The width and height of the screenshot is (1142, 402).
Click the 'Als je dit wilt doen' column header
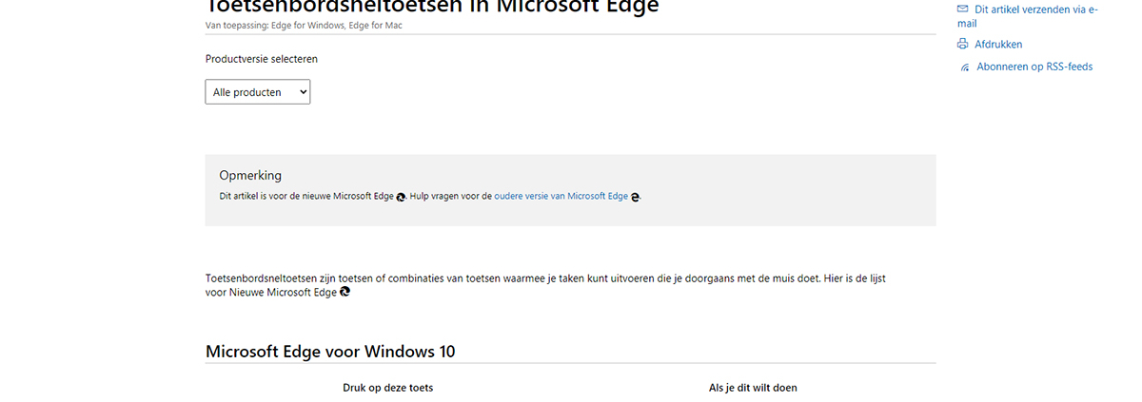753,388
